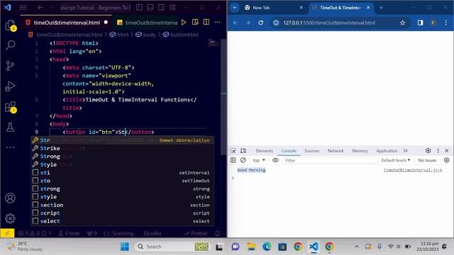Open the Chrome three-dot menu
This screenshot has width=454, height=255.
tap(446, 23)
